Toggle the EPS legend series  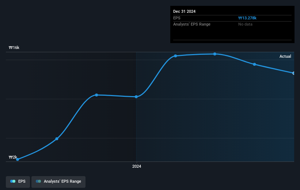click(x=18, y=182)
